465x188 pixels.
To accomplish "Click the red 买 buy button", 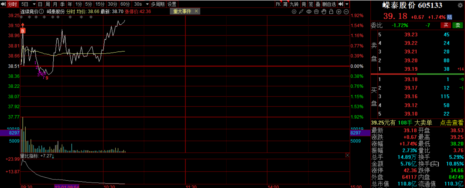I will pos(446,25).
